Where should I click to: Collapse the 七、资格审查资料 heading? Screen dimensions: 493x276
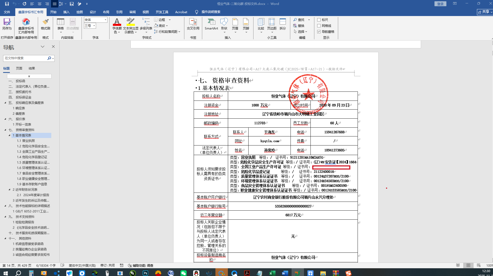tap(5, 130)
